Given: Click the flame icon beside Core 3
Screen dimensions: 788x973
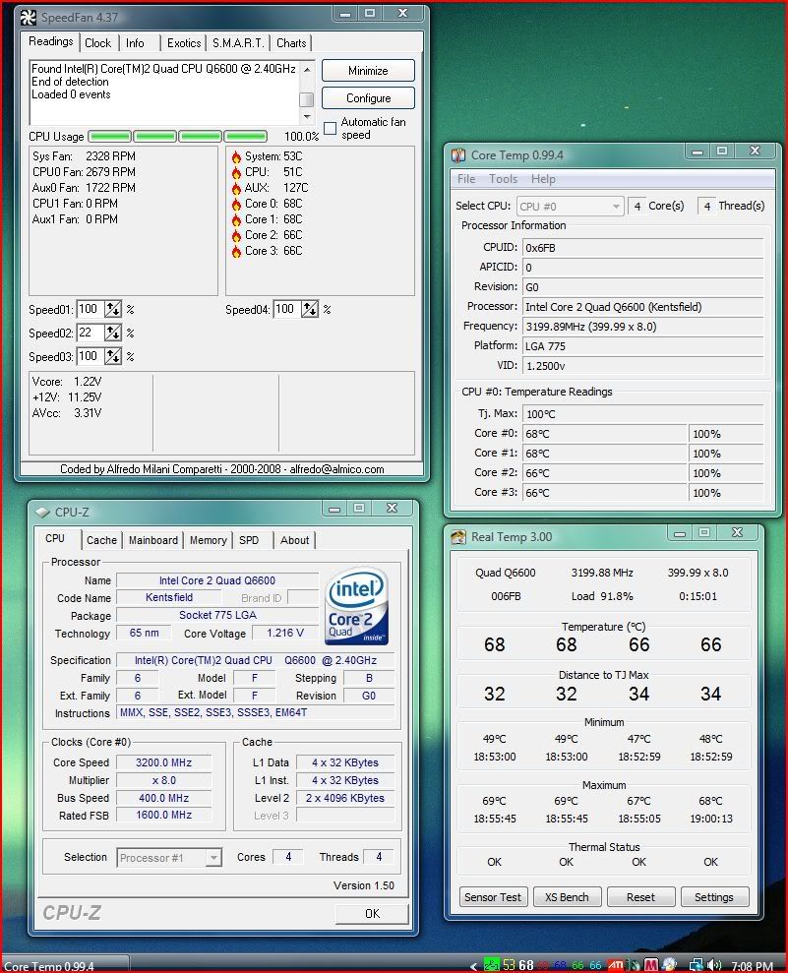Looking at the screenshot, I should point(236,251).
